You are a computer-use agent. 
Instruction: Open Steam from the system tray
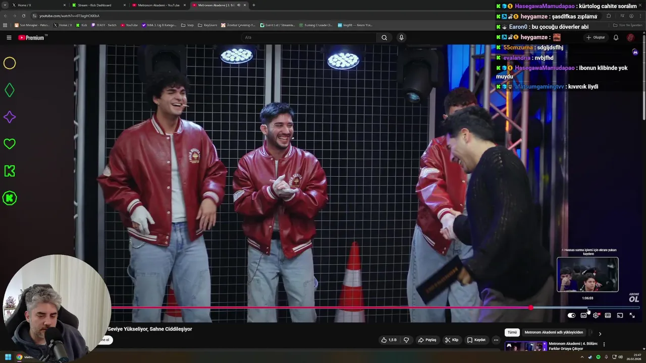coord(590,357)
